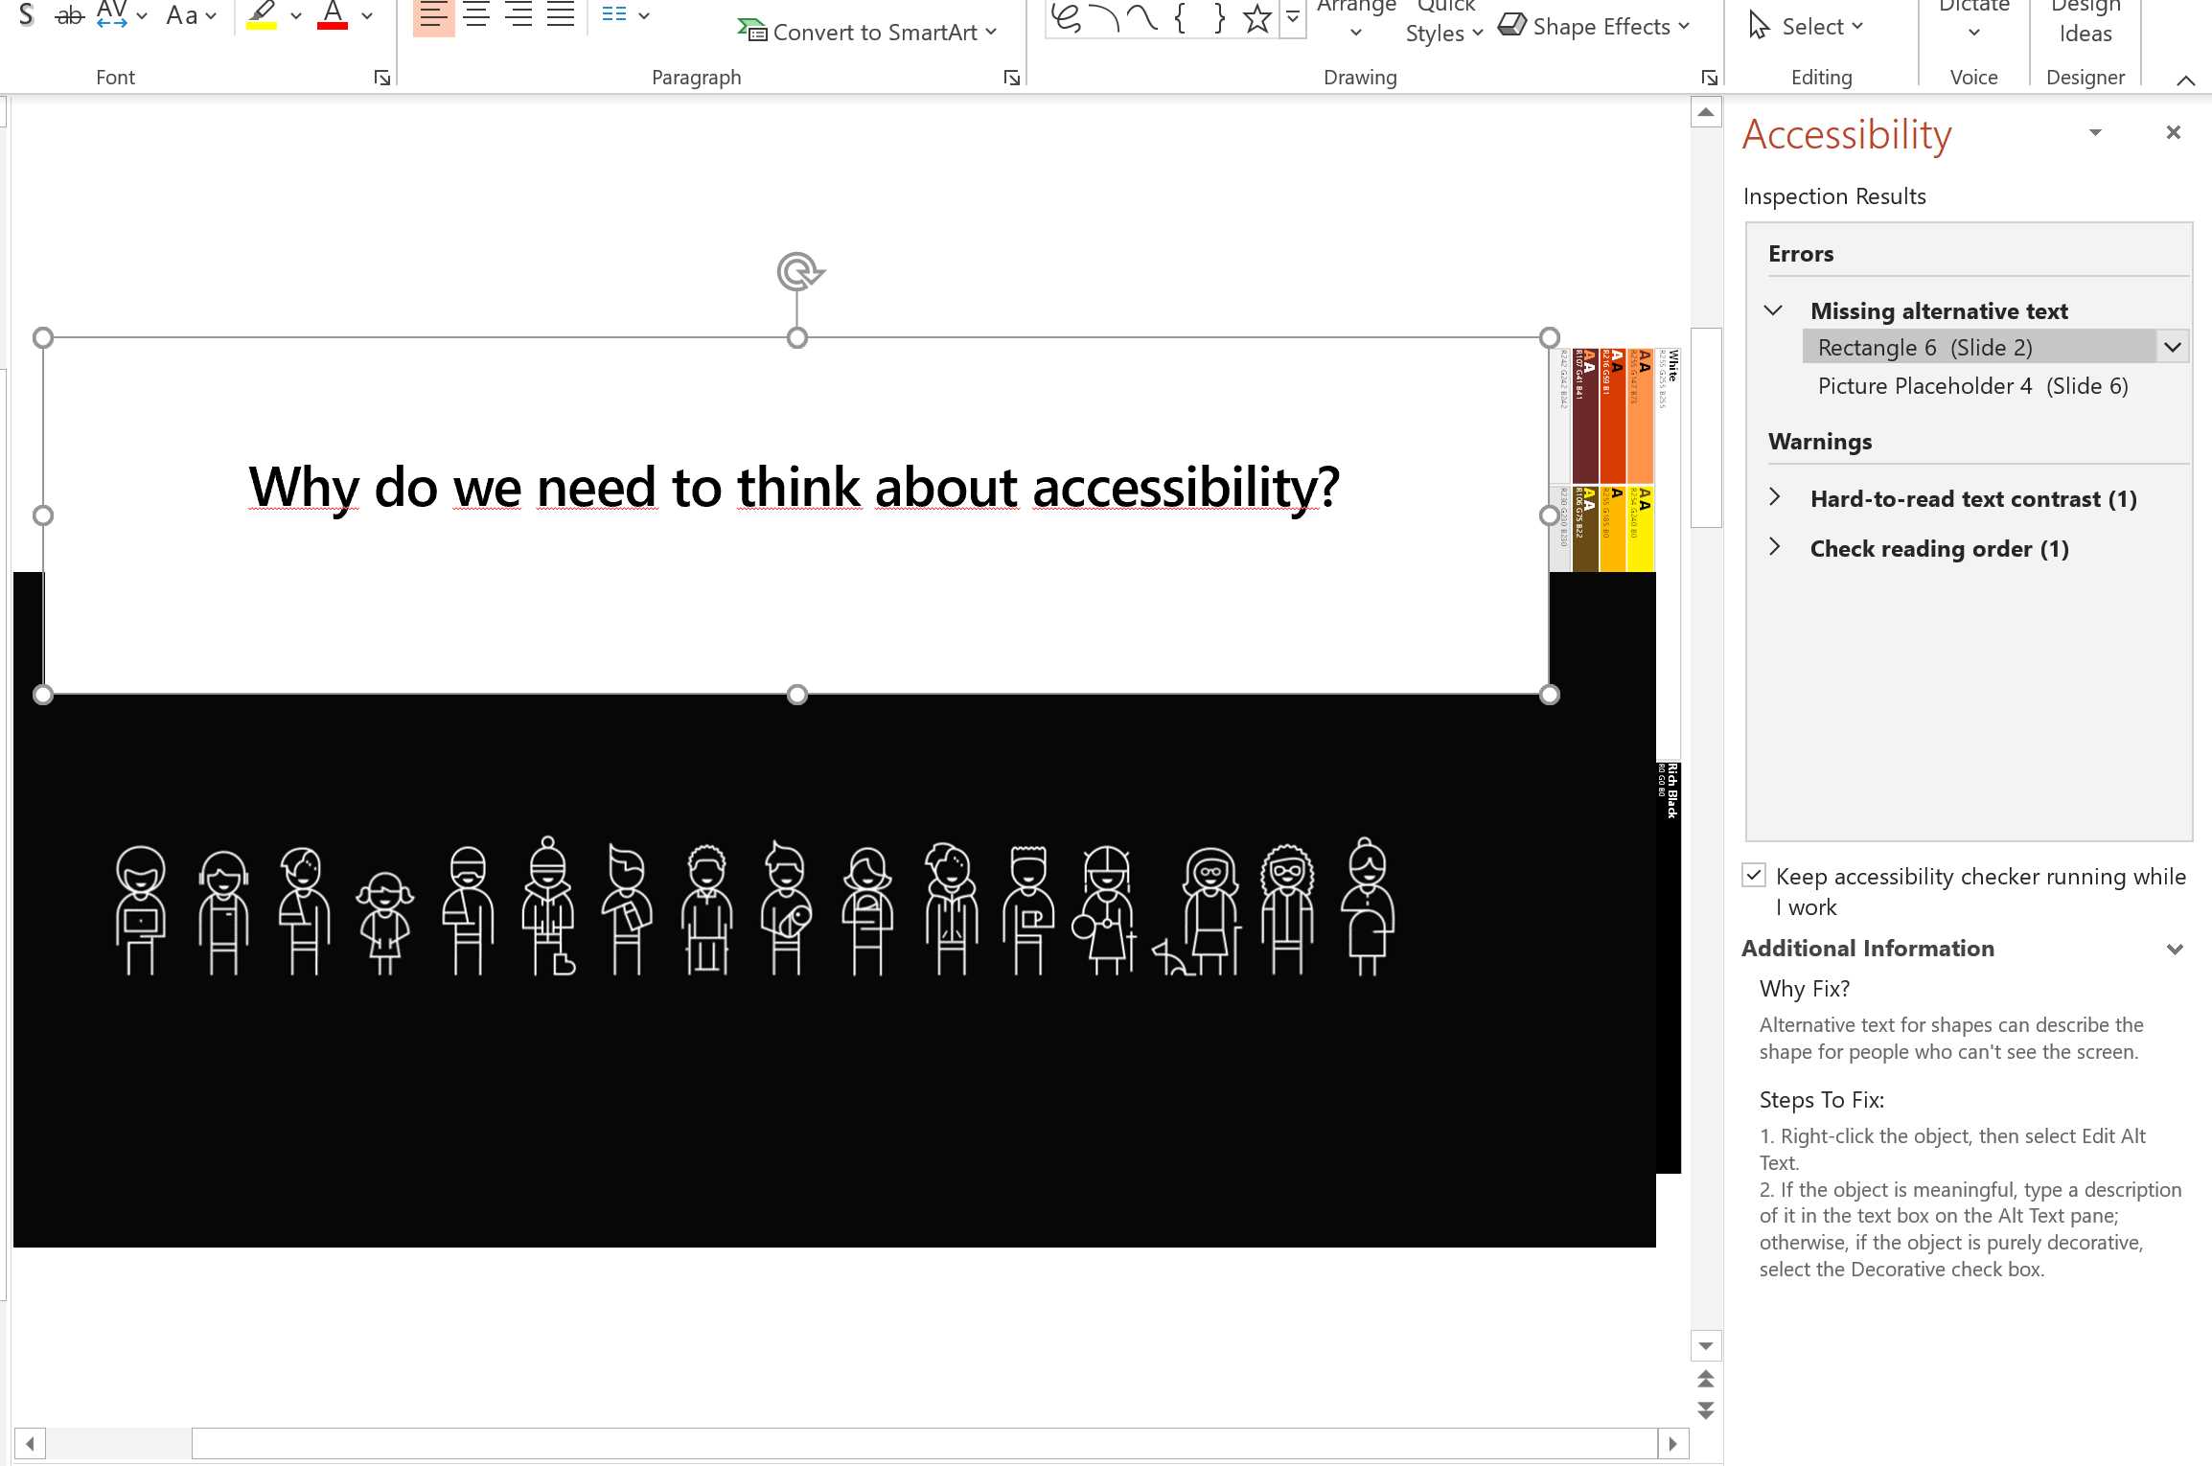Open the Rectangle 6 actions dropdown

(2171, 347)
